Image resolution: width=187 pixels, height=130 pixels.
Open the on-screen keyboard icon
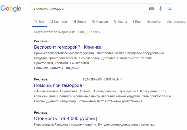(x=151, y=9)
